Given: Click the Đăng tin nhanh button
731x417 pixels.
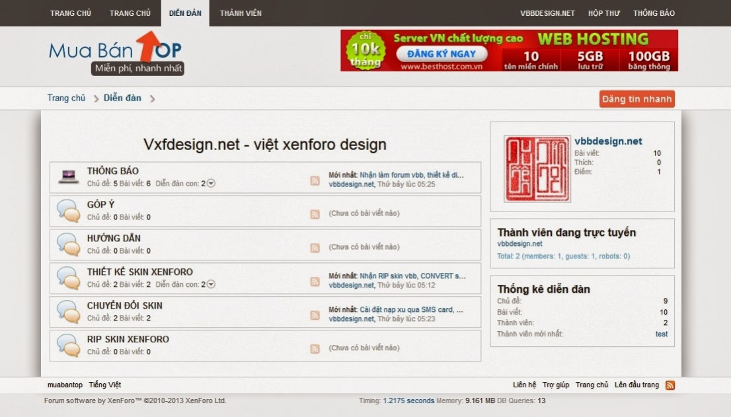Looking at the screenshot, I should tap(637, 98).
